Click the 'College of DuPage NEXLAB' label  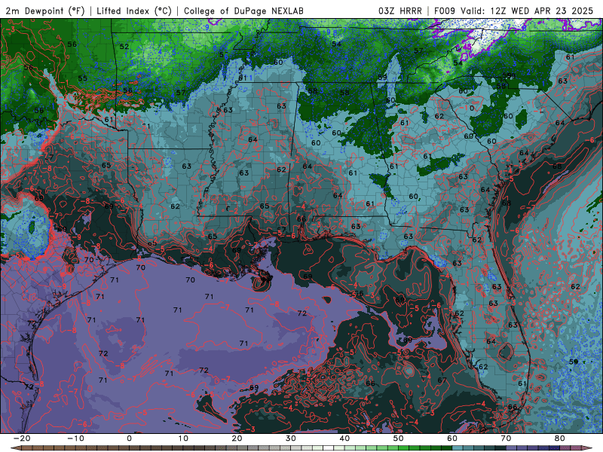(x=243, y=11)
